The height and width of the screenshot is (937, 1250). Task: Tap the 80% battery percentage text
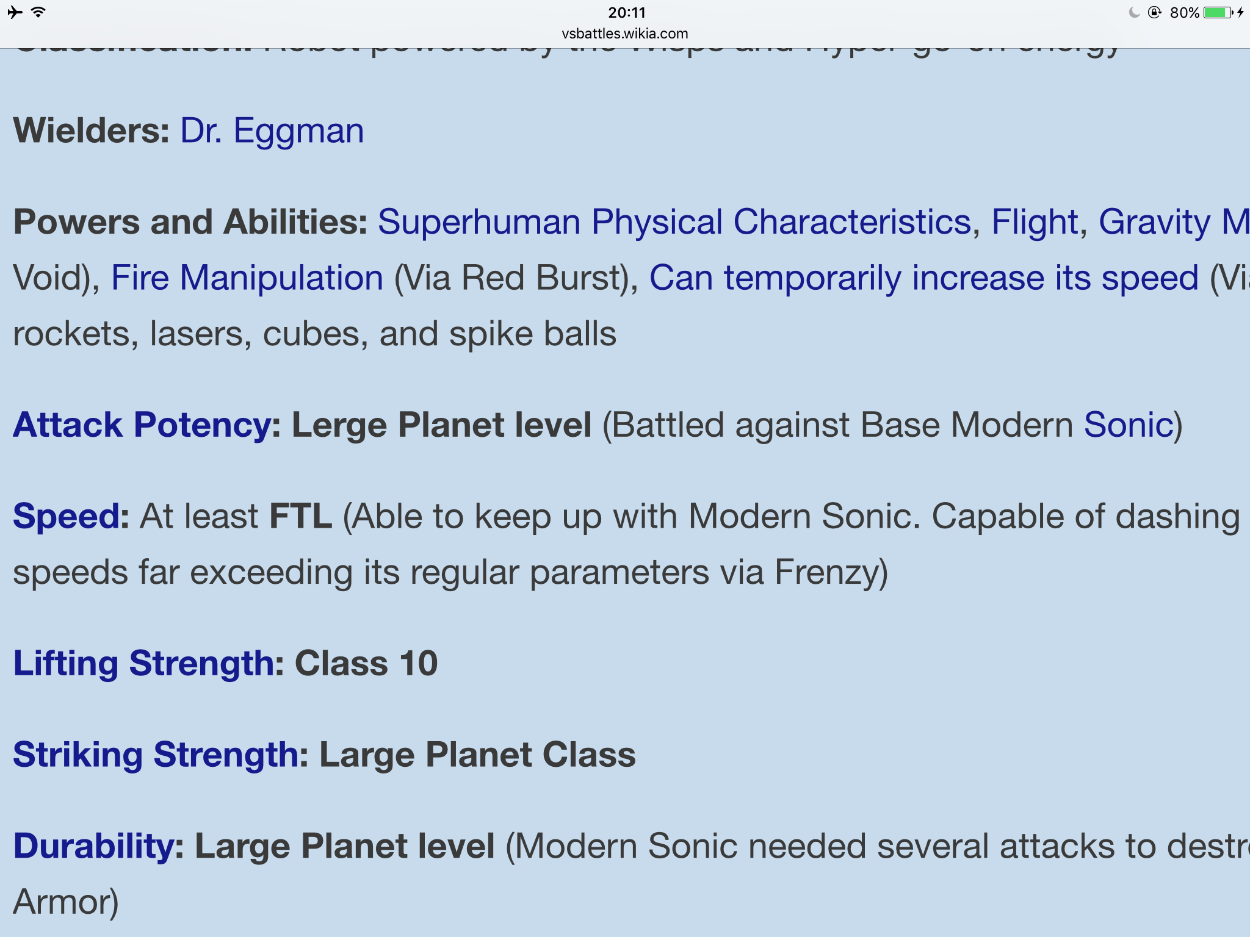(x=1184, y=12)
